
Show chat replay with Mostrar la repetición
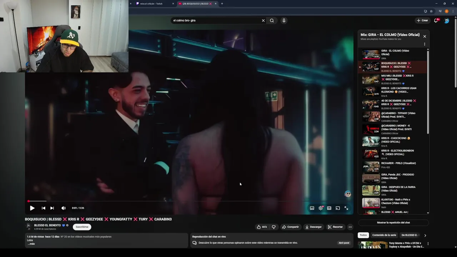(393, 223)
